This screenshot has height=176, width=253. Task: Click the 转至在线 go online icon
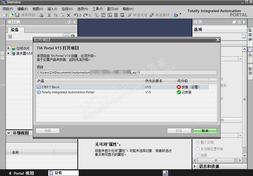[x=130, y=15]
